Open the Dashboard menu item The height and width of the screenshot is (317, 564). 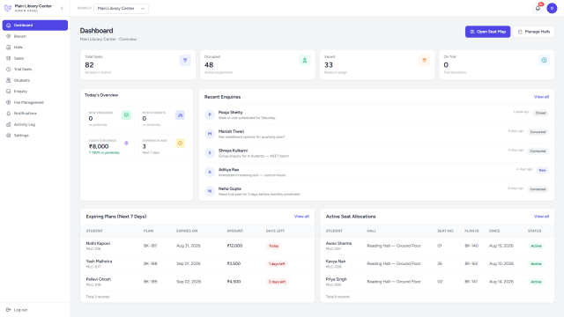[35, 26]
